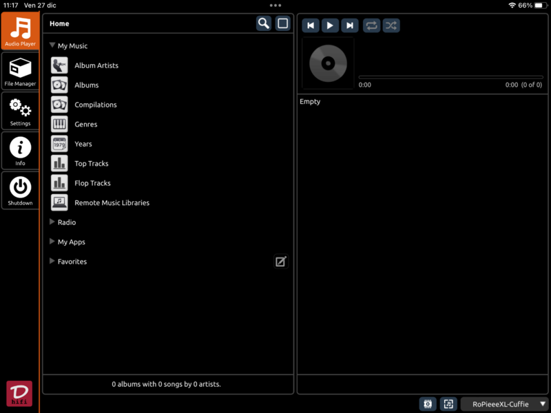The image size is (551, 413).
Task: Open Album Artists list
Action: 96,65
